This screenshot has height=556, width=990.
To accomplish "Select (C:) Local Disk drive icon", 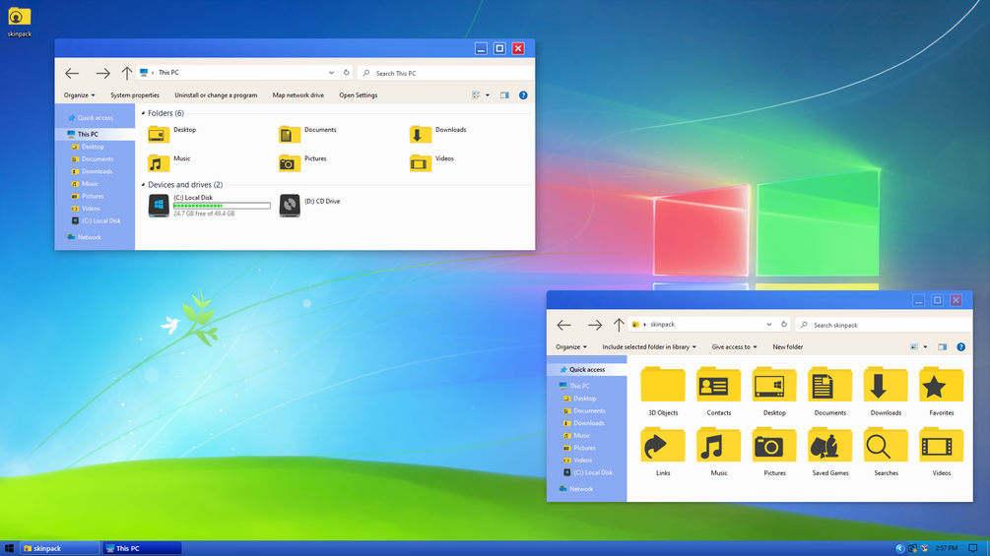I will tap(159, 206).
